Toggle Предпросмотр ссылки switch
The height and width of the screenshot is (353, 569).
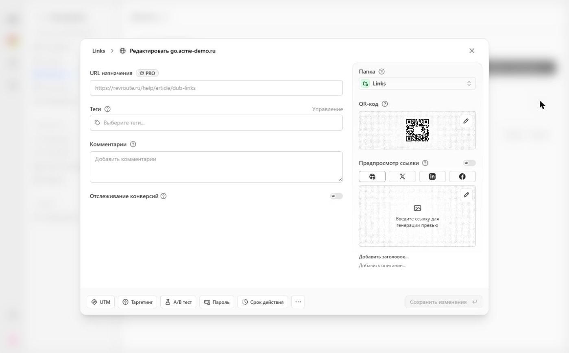[469, 163]
